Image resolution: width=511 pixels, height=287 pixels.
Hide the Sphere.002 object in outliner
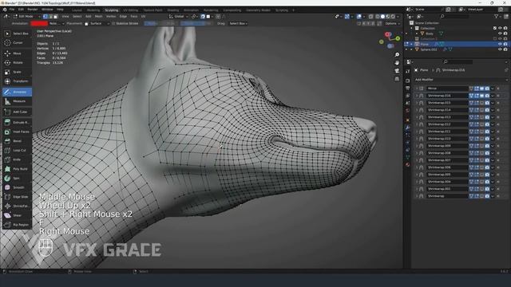click(x=500, y=49)
